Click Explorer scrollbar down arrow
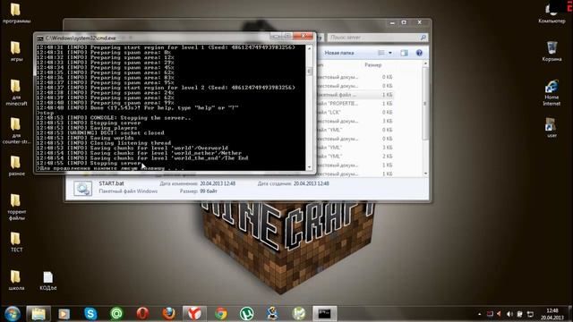The height and width of the screenshot is (322, 573). coord(425,174)
